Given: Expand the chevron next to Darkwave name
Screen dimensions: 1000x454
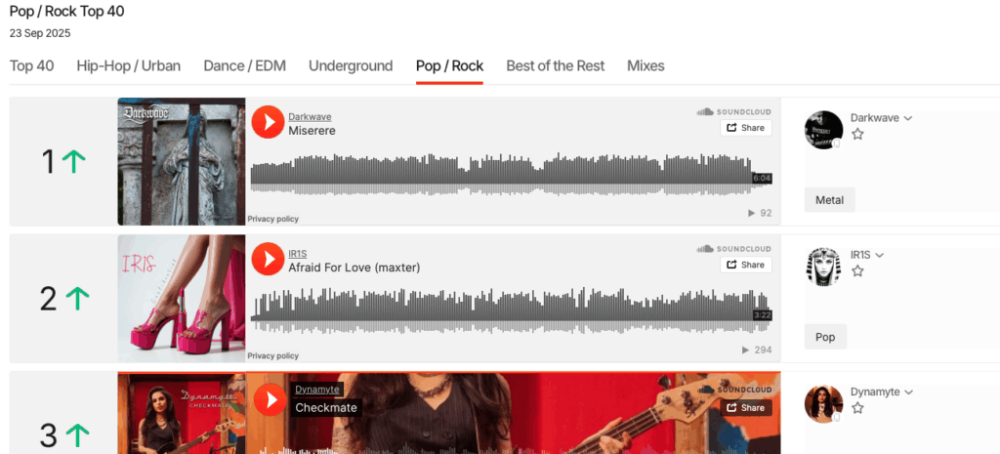Looking at the screenshot, I should click(908, 118).
